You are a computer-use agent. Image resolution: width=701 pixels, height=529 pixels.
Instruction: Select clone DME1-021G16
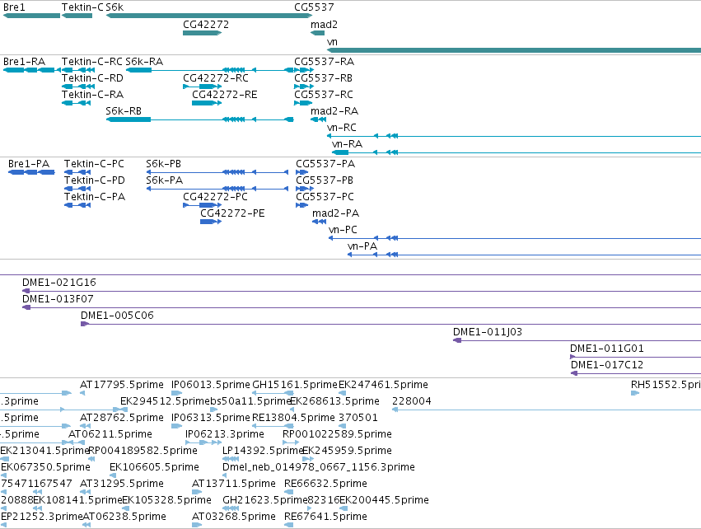click(59, 283)
